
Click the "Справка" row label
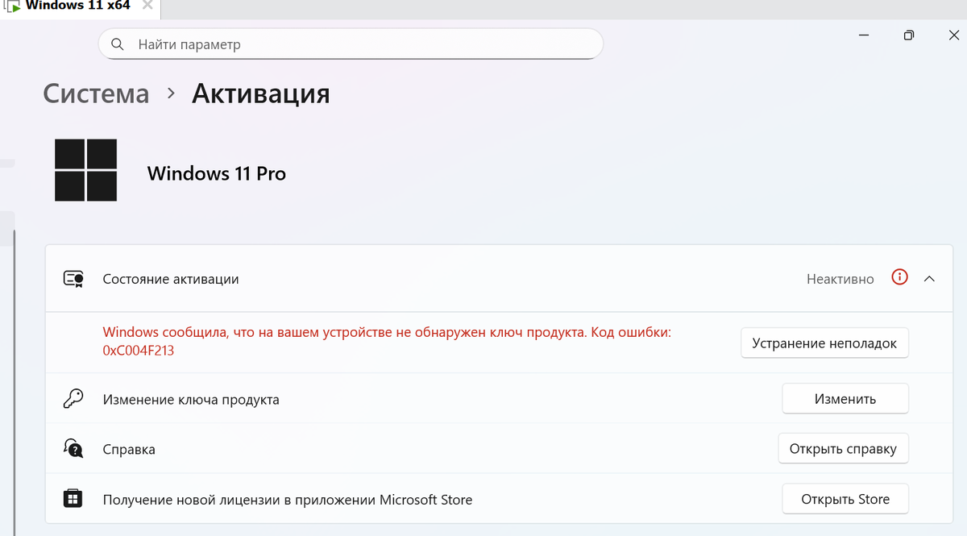point(129,450)
